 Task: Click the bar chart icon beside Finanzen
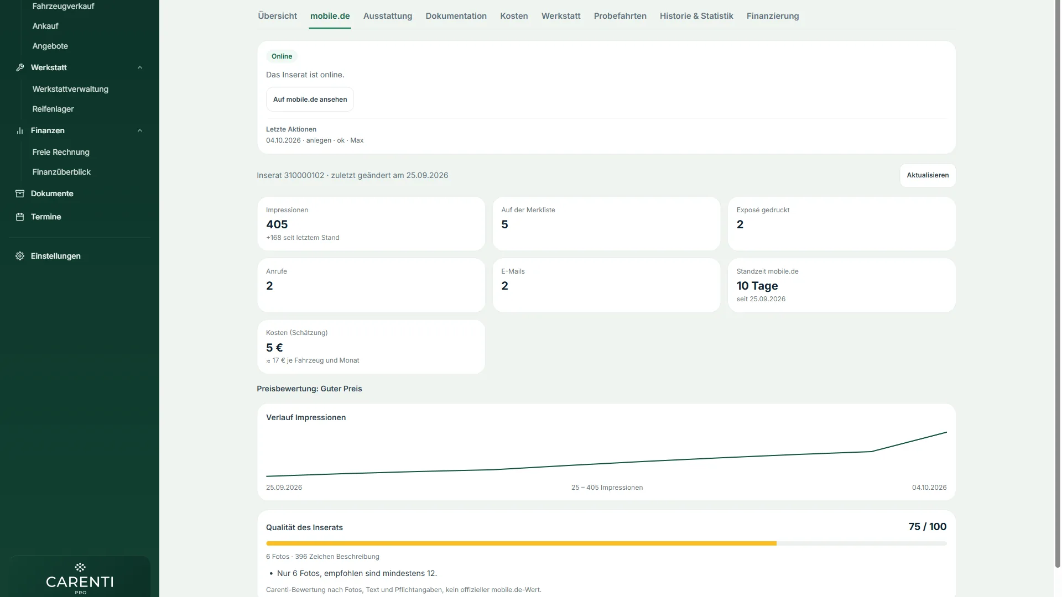click(x=20, y=130)
